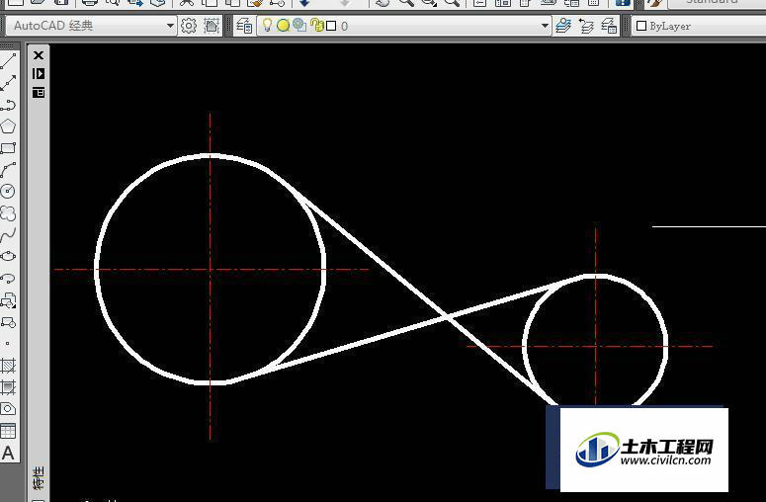Select the Arc tool
The width and height of the screenshot is (766, 502).
(8, 169)
